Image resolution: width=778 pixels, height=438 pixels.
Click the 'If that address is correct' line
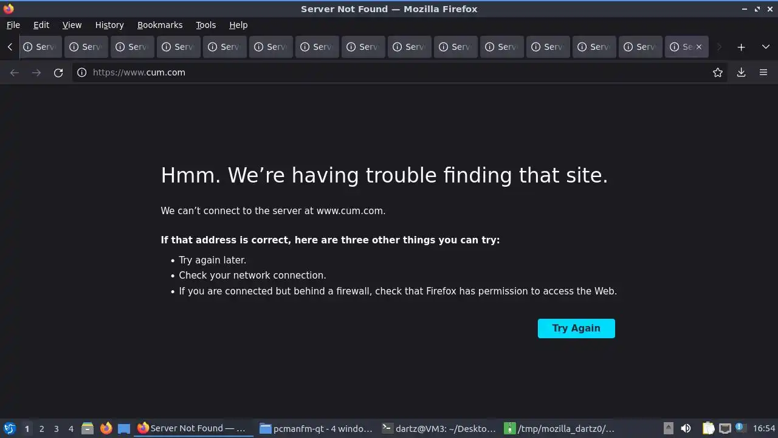tap(330, 240)
